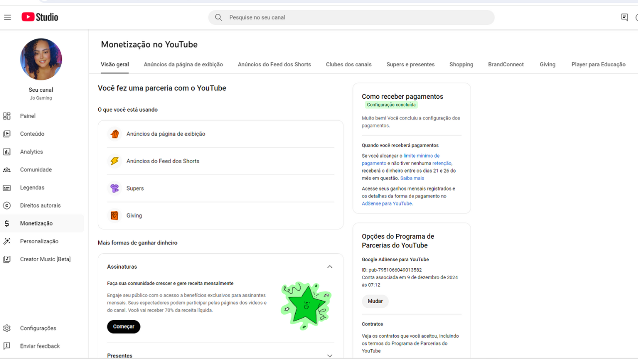
Task: Open Direitos autorais in sidebar
Action: tap(42, 206)
